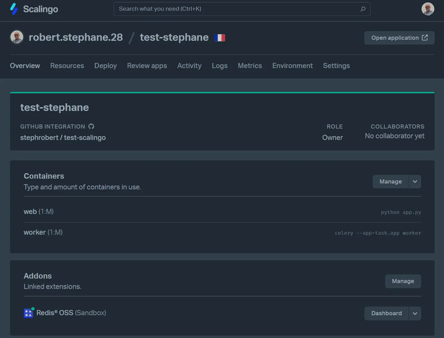Click the Redis OSS addon icon
Screen dimensions: 444x338
click(x=28, y=313)
